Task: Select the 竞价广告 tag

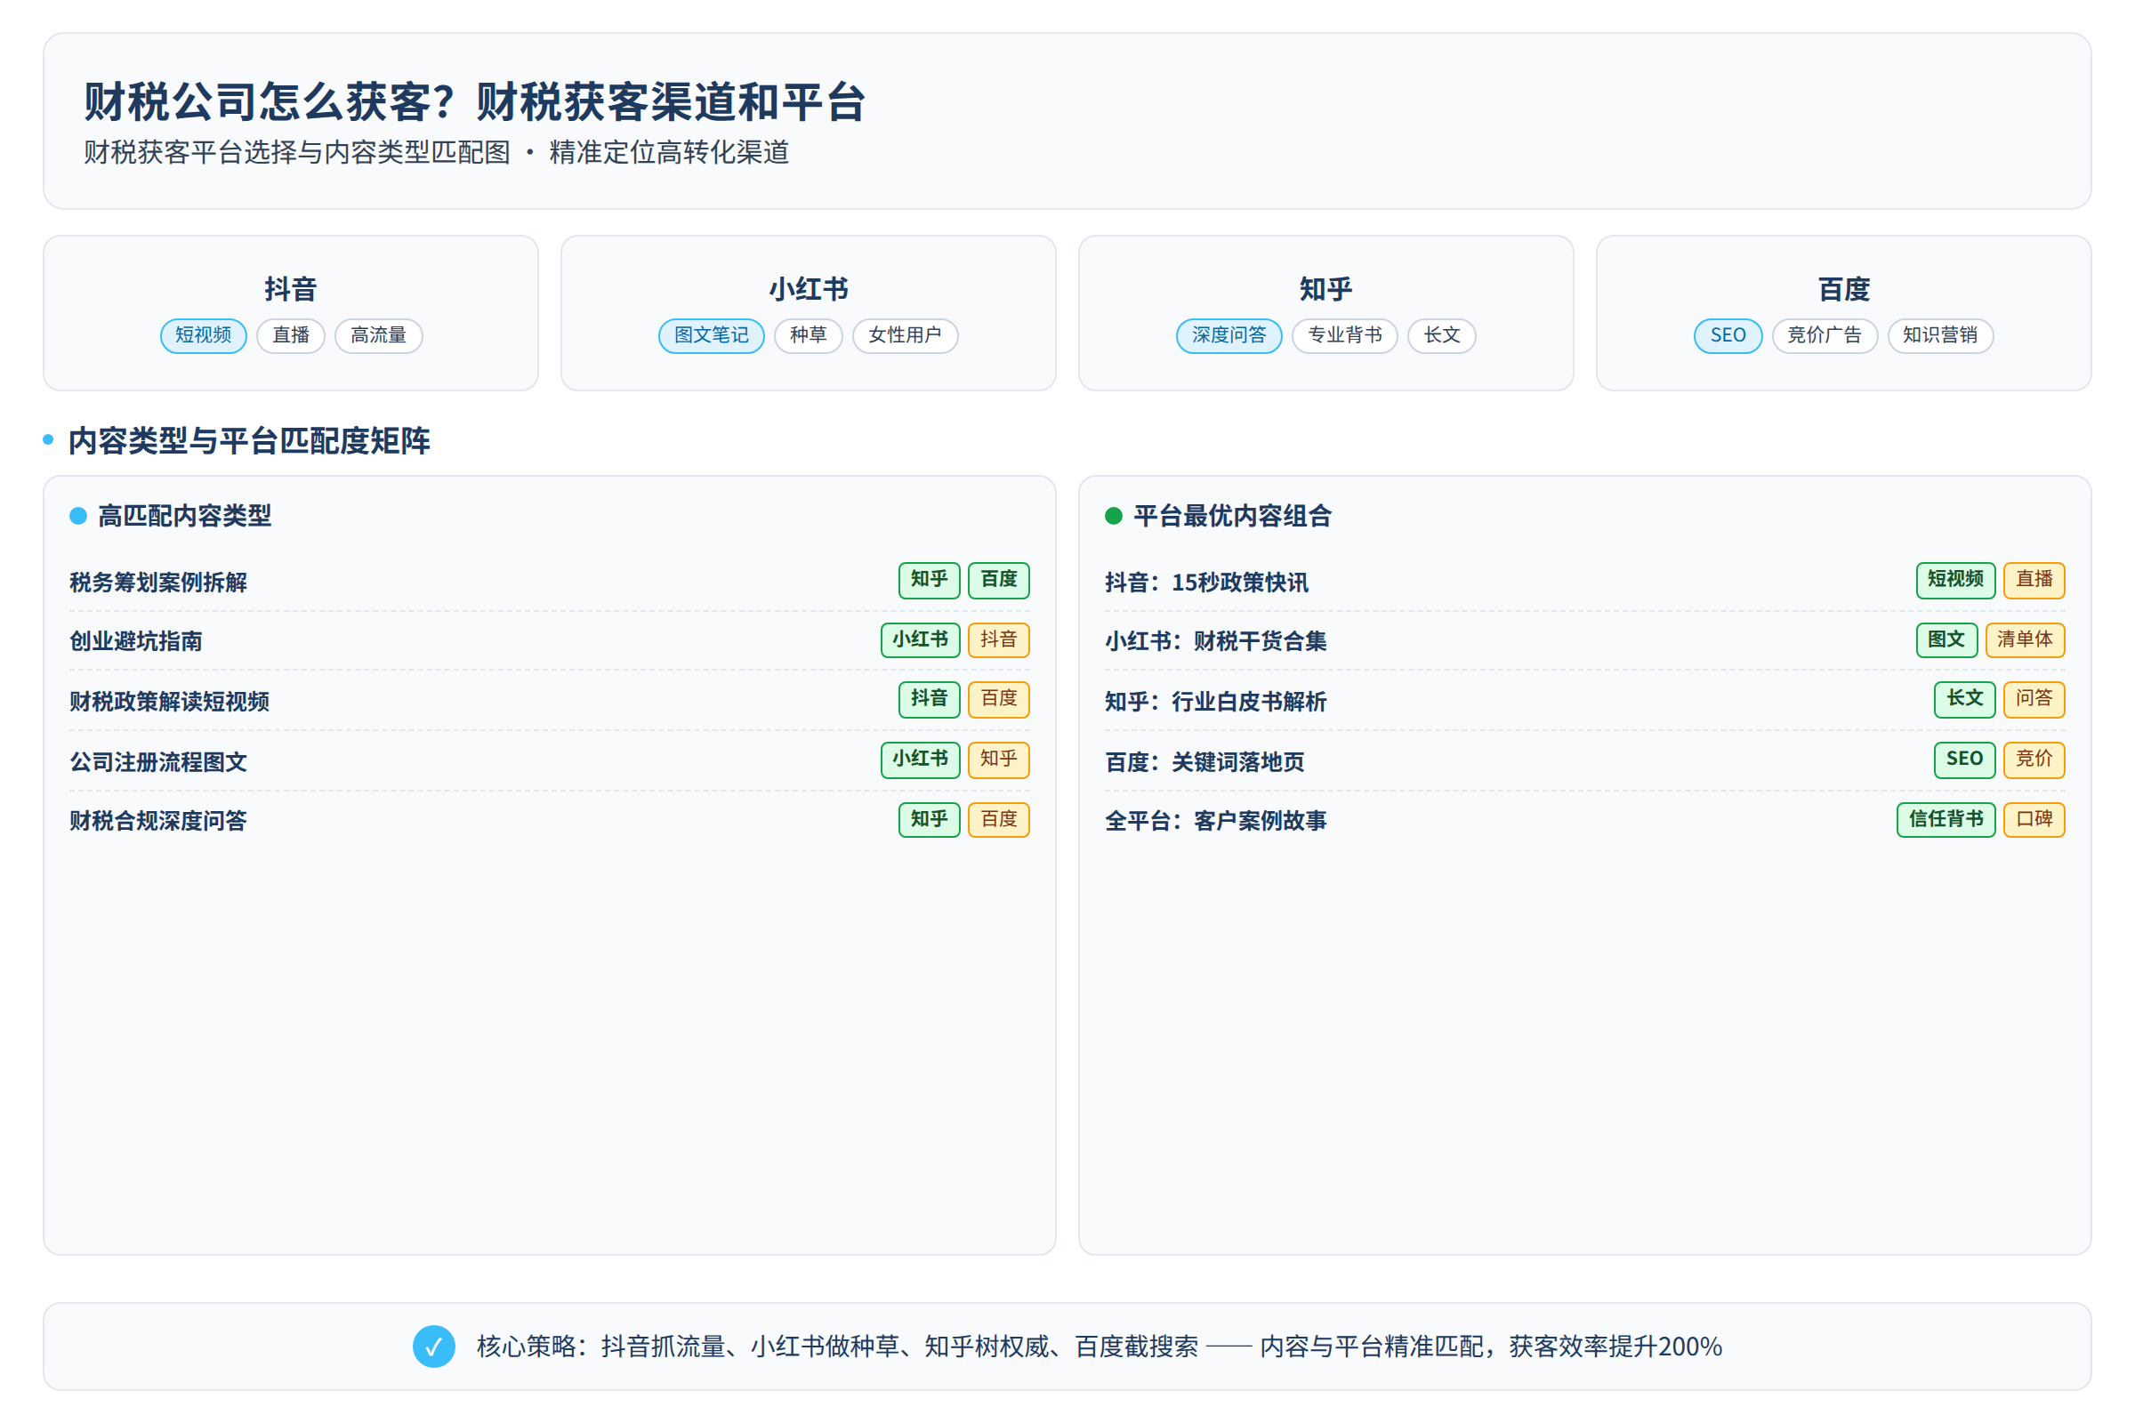Action: [1825, 336]
